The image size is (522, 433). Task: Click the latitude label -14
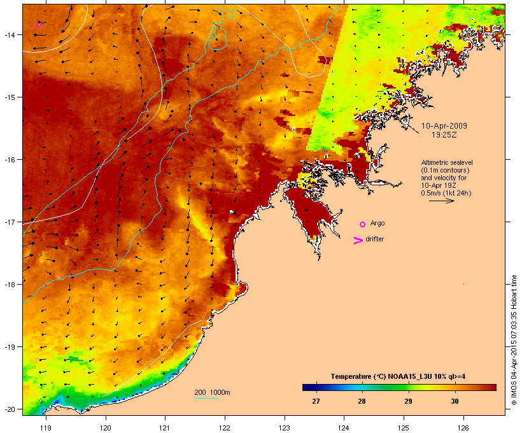tap(9, 35)
